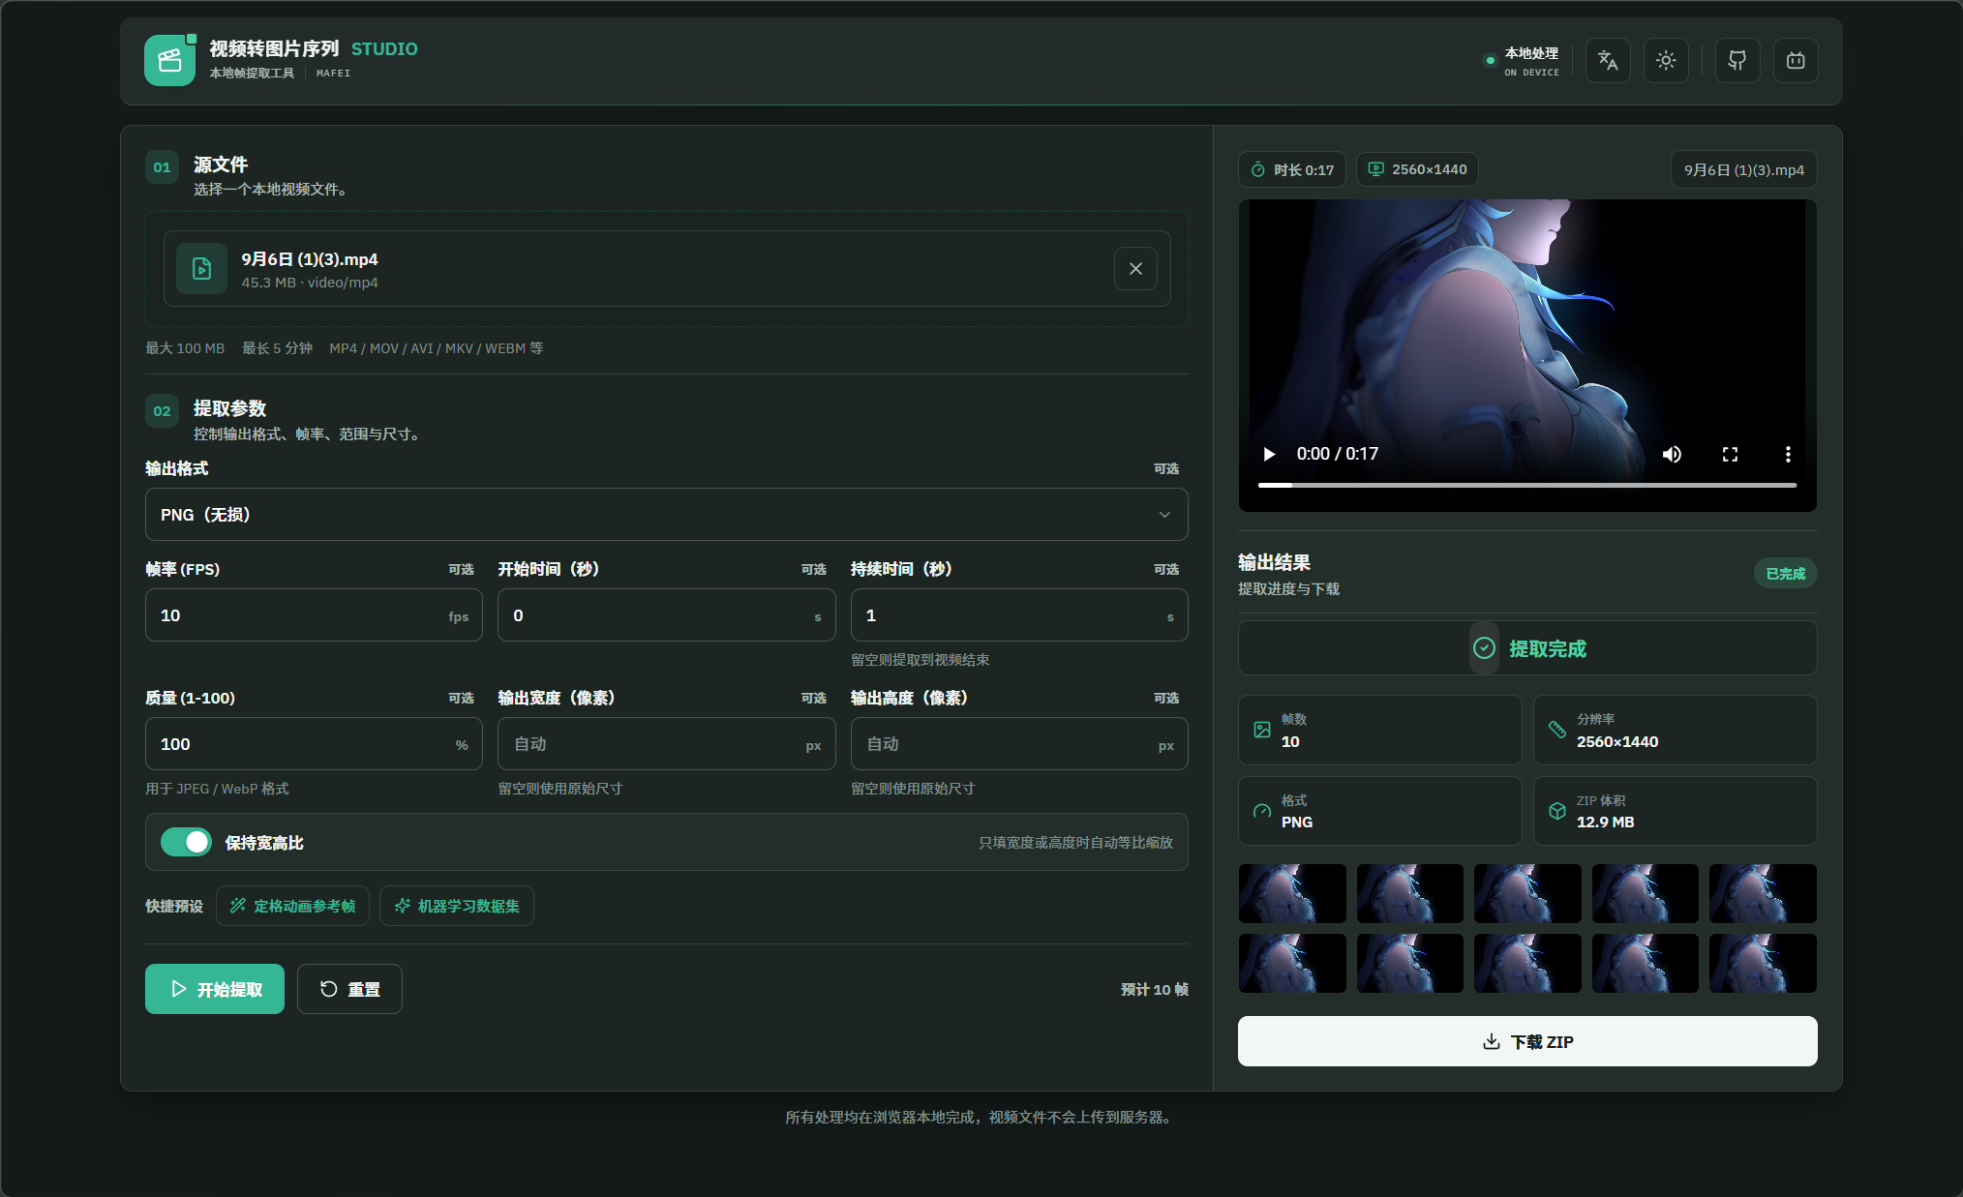Click the frame rate FPS field

tap(314, 615)
